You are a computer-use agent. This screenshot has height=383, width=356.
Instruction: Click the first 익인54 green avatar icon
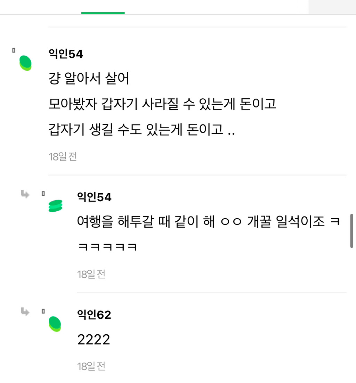(x=25, y=63)
